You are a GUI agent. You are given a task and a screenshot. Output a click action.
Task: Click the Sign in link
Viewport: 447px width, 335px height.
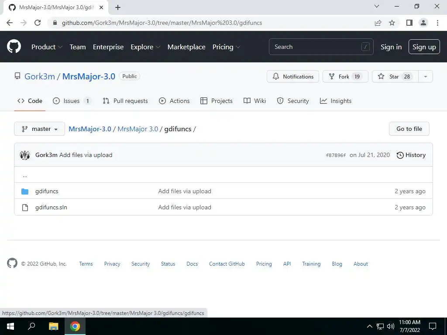tap(391, 47)
